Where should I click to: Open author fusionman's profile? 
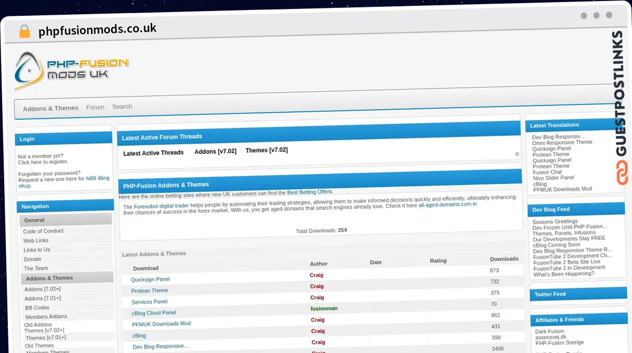tap(324, 308)
